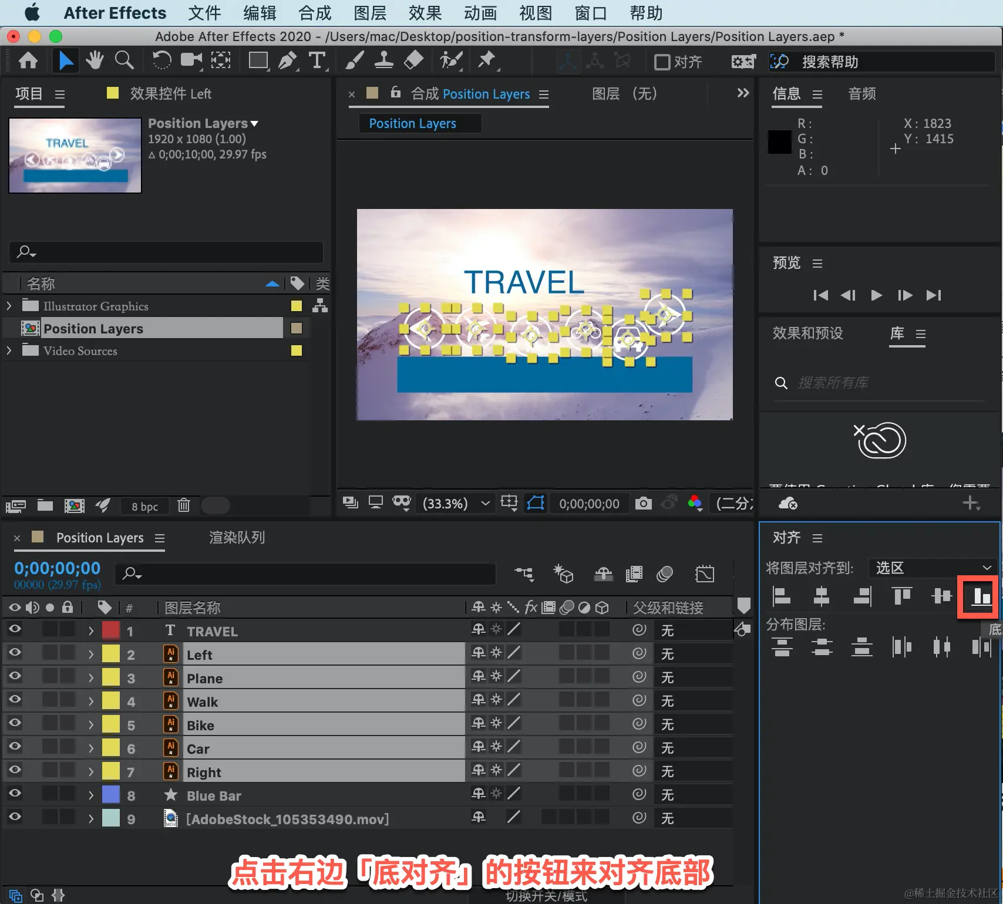Image resolution: width=1003 pixels, height=904 pixels.
Task: Click the delete trash icon in Project panel
Action: (x=184, y=505)
